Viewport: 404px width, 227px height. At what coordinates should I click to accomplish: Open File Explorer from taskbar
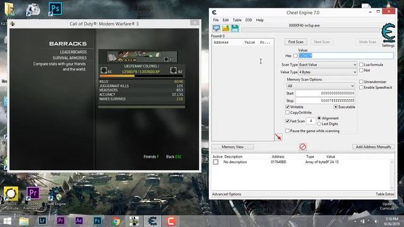pos(24,221)
